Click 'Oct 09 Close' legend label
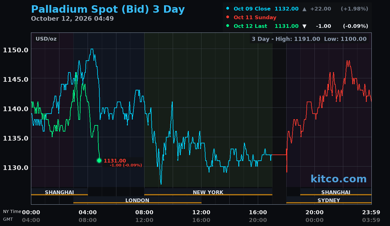The image size is (390, 226). 252,9
